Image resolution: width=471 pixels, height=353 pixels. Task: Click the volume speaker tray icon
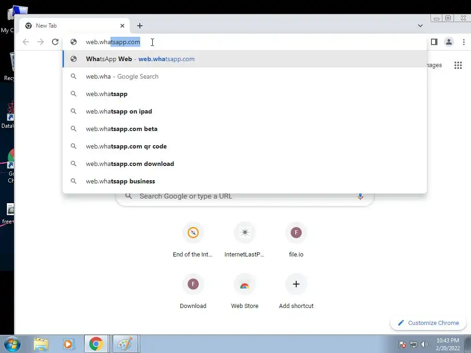(x=425, y=344)
